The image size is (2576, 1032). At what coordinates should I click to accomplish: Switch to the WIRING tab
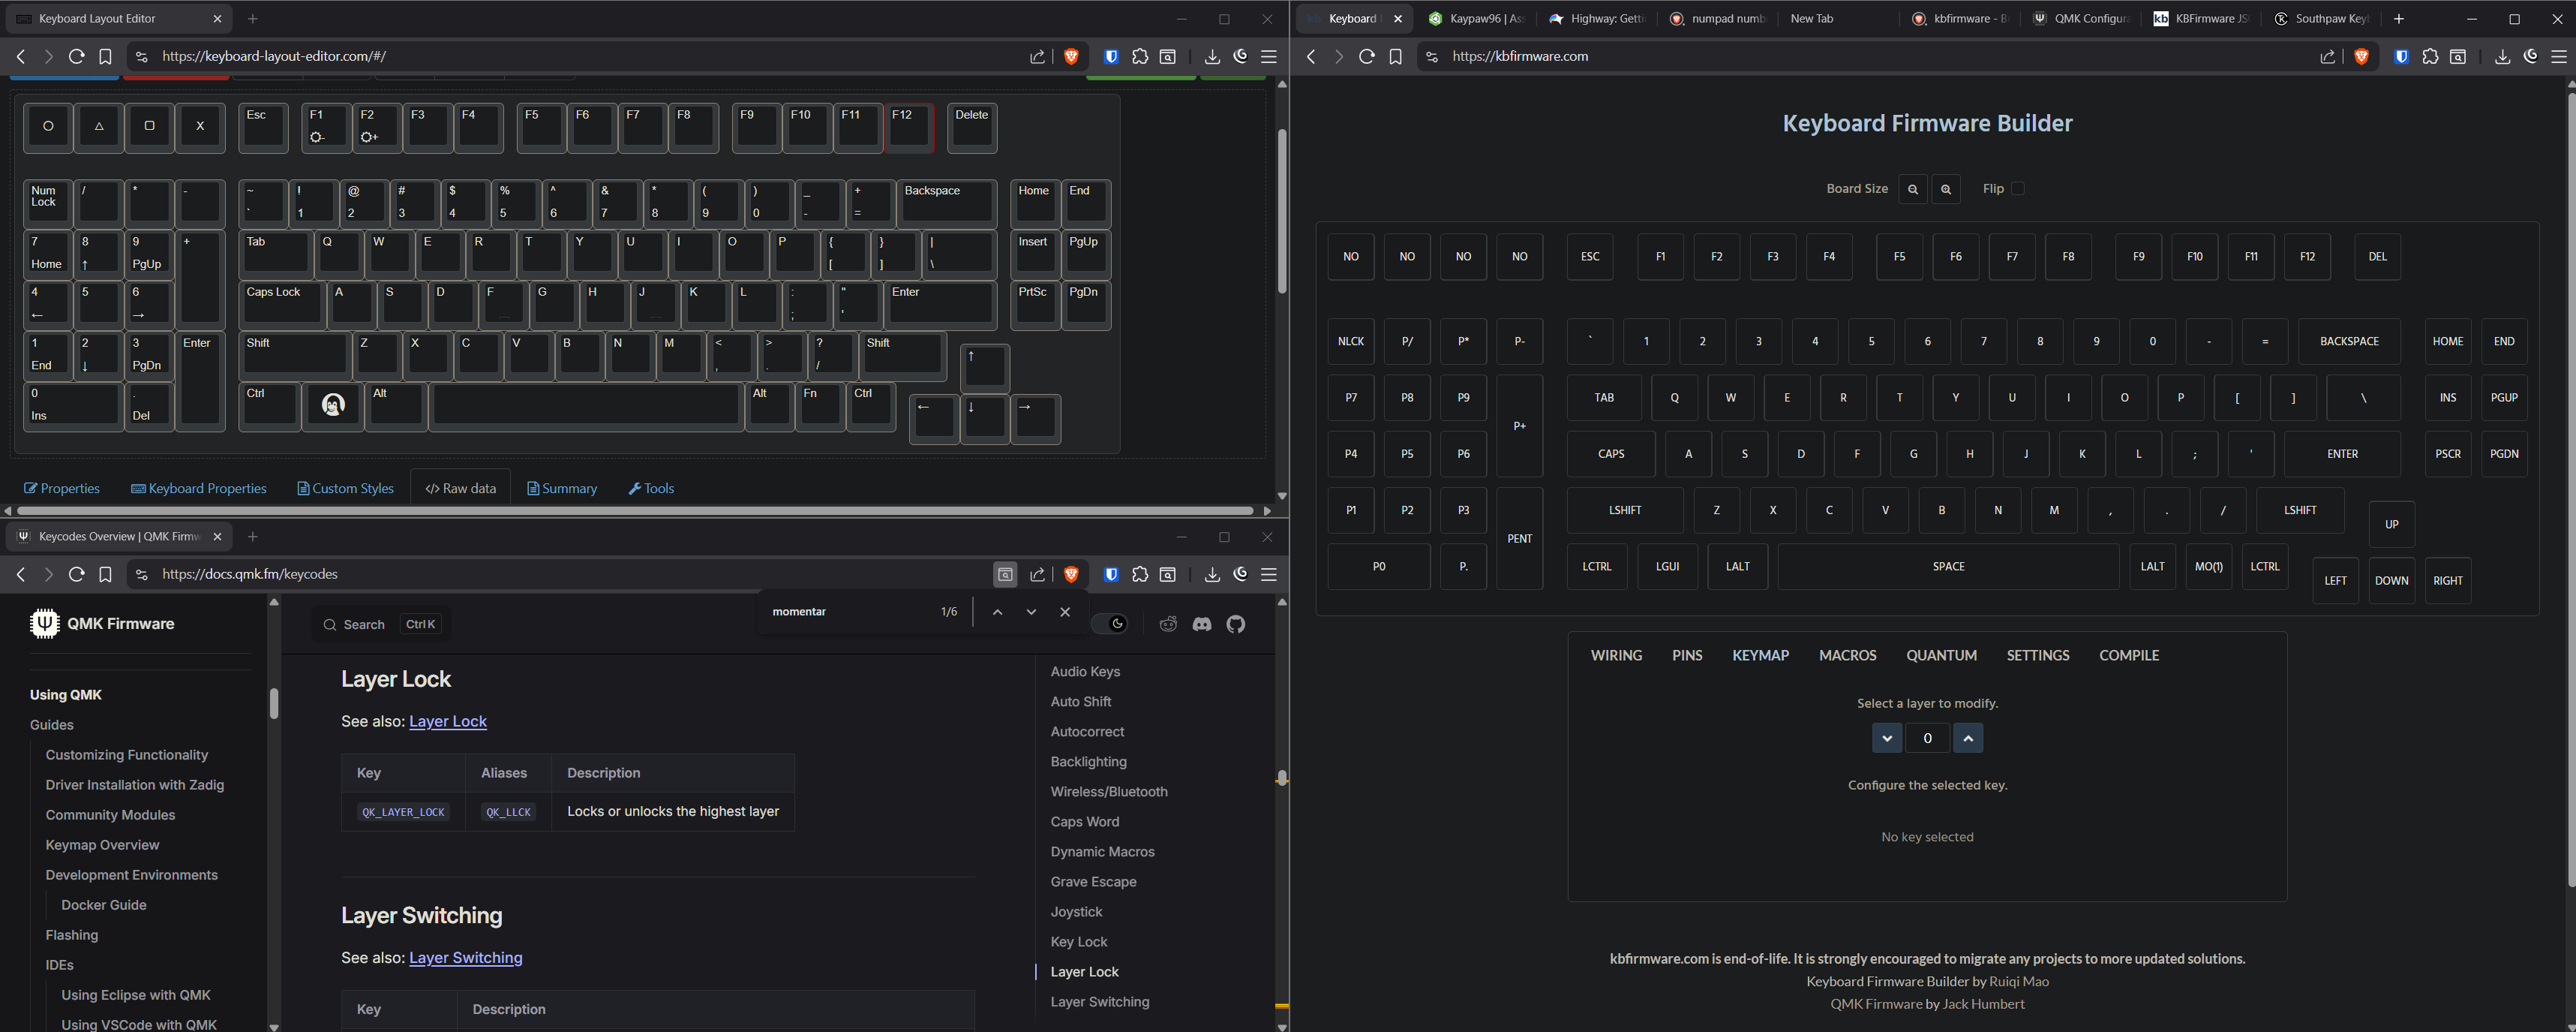(1616, 656)
